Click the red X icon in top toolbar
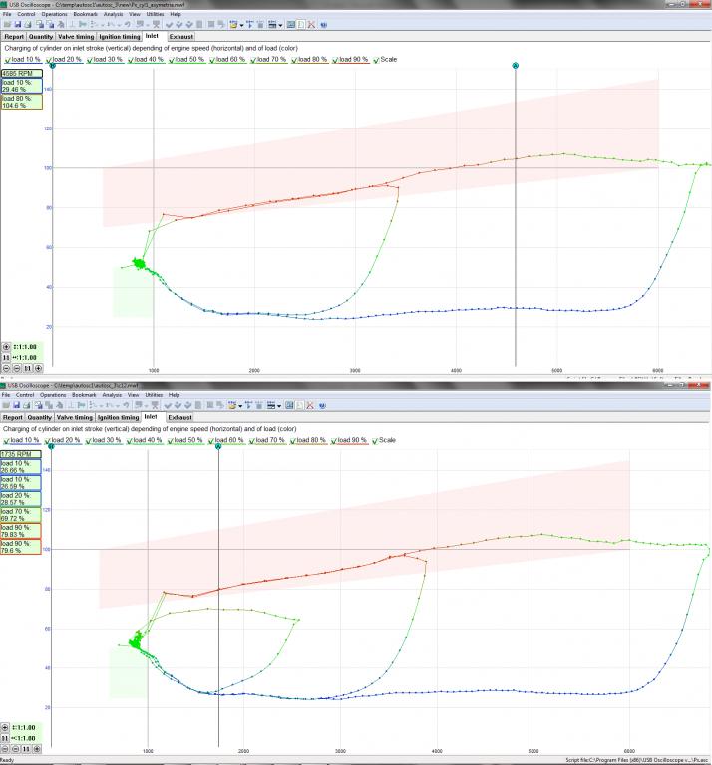 [x=312, y=24]
